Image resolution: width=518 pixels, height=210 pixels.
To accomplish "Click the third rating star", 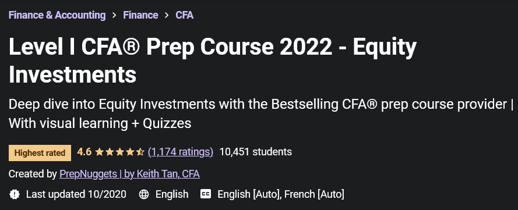I will 119,152.
